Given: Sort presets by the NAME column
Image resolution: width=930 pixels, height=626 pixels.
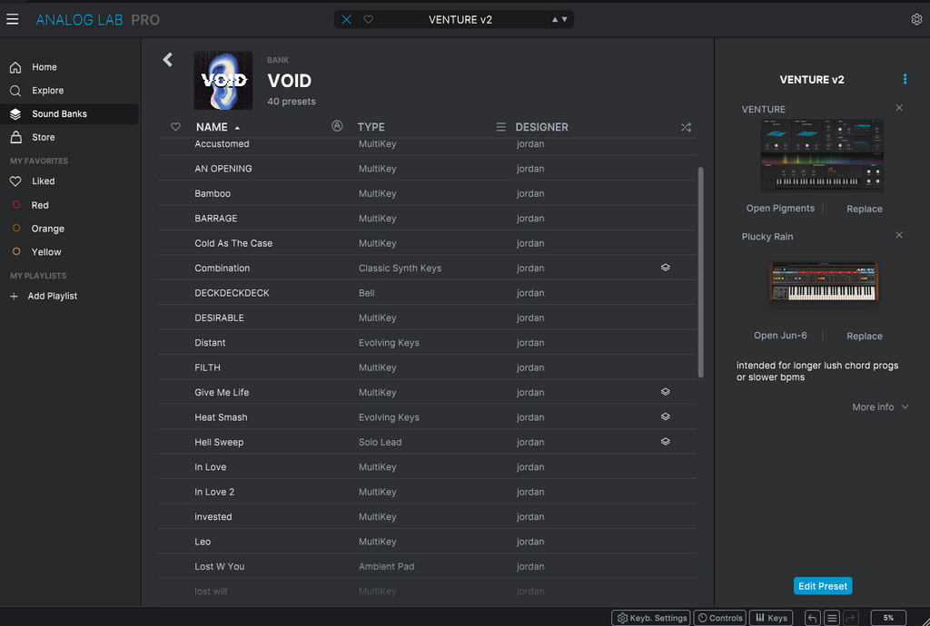Looking at the screenshot, I should click(x=213, y=128).
